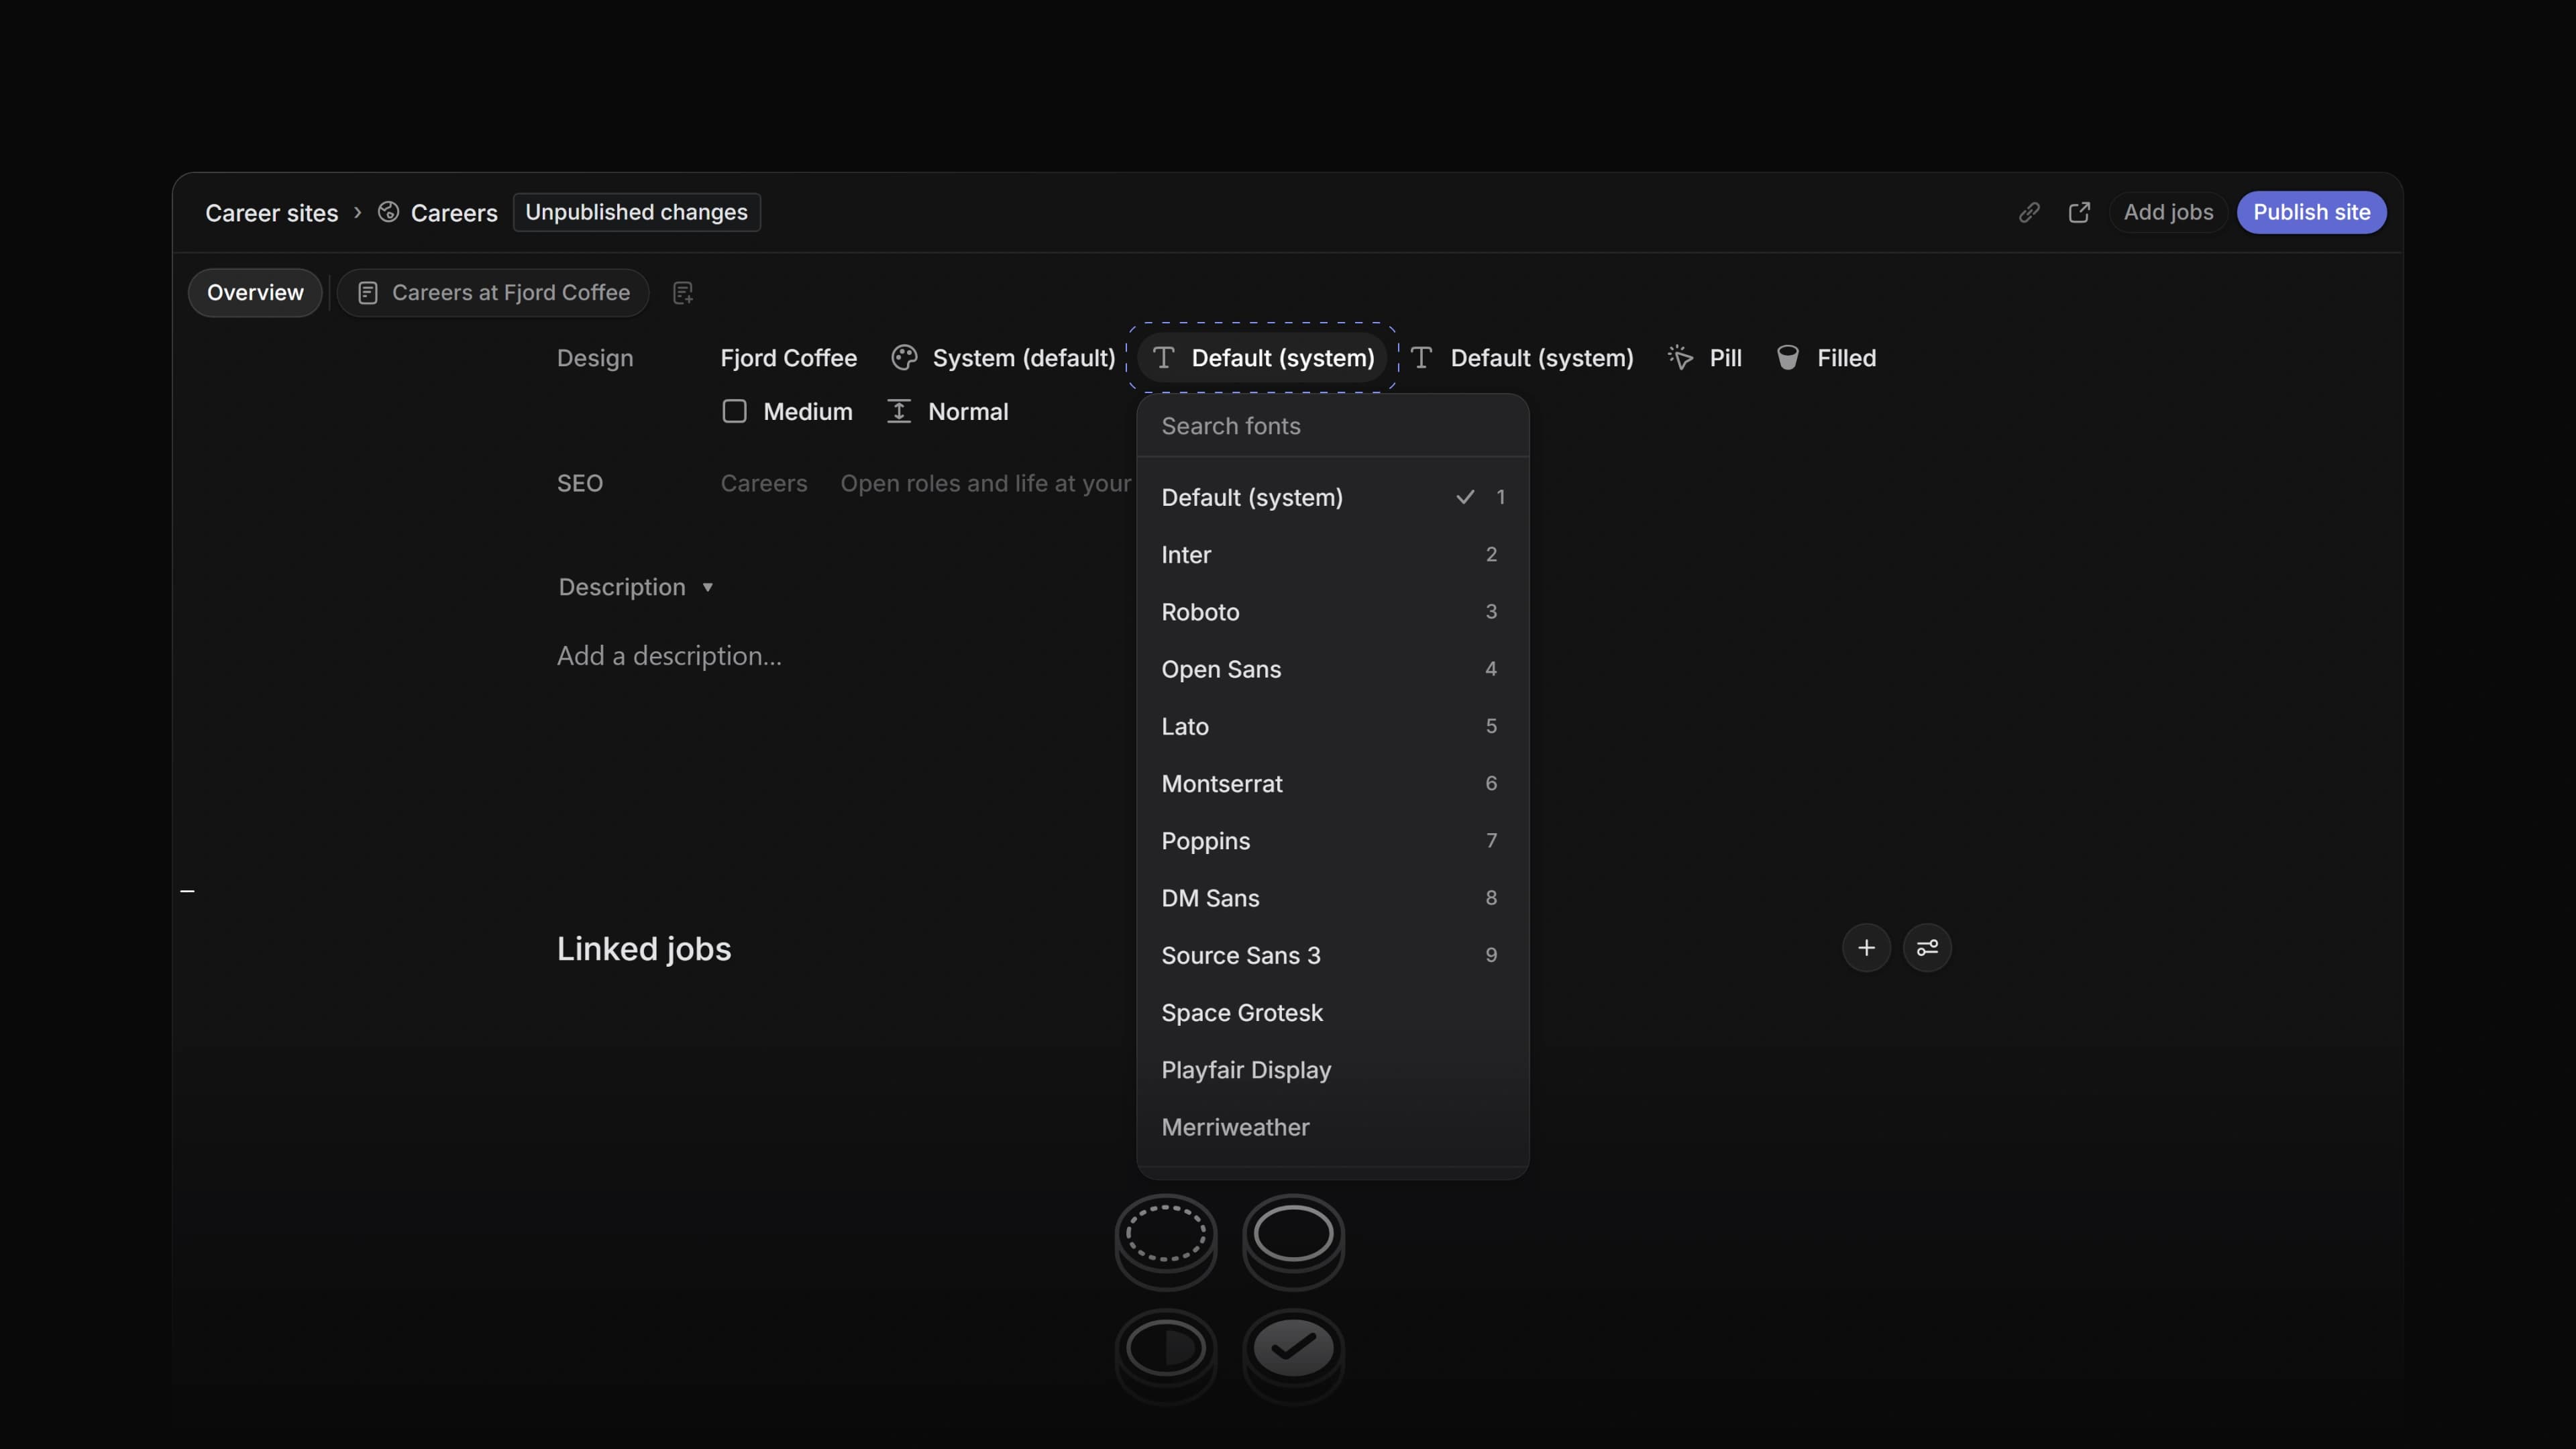Choose Inter font from list
This screenshot has height=1449, width=2576.
pos(1333,554)
